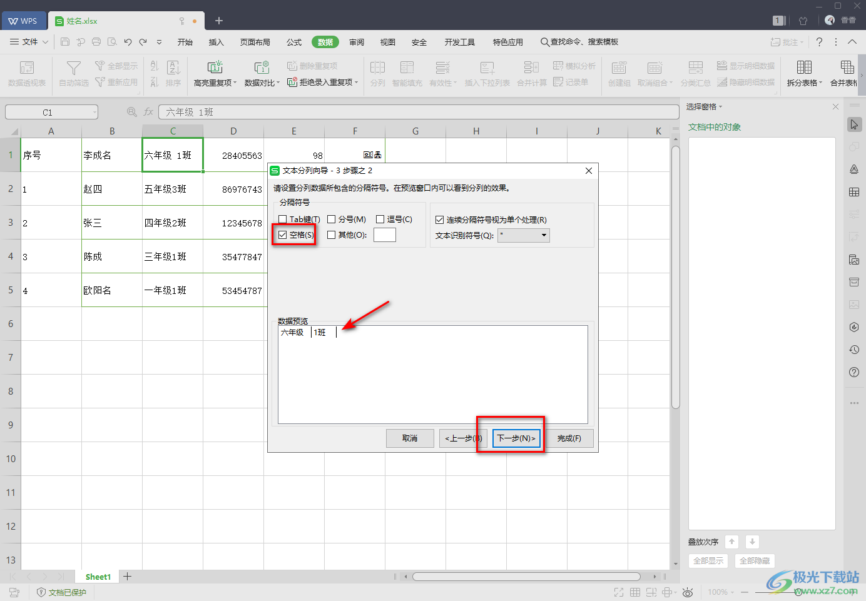Image resolution: width=866 pixels, height=601 pixels.
Task: Click the 下一步(N) next button
Action: 516,438
